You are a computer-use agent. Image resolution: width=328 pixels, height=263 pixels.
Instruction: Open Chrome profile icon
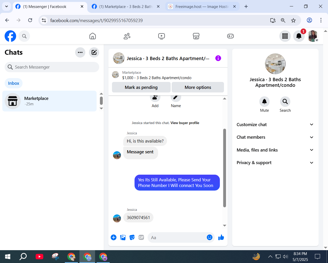tap(310, 20)
